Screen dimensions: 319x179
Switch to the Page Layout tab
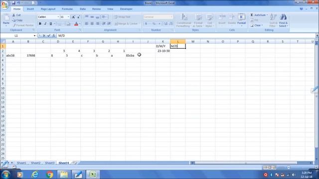click(48, 9)
